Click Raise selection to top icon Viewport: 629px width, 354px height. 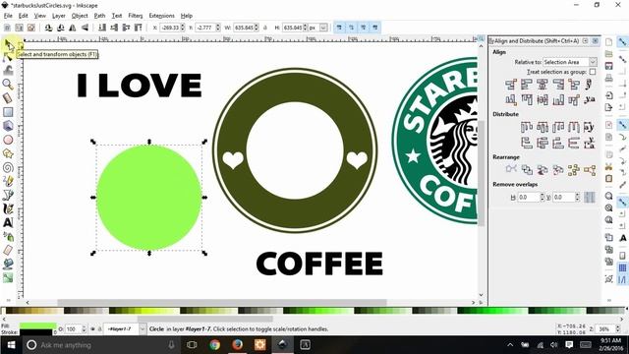click(138, 28)
